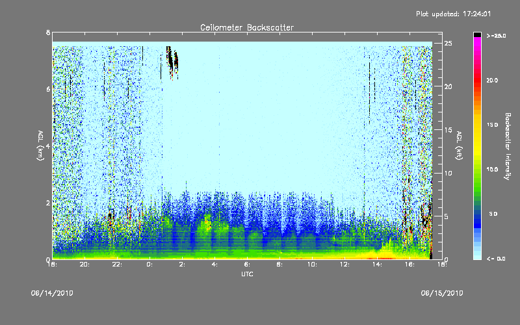Click the '12:' x-axis time tick

click(x=344, y=265)
